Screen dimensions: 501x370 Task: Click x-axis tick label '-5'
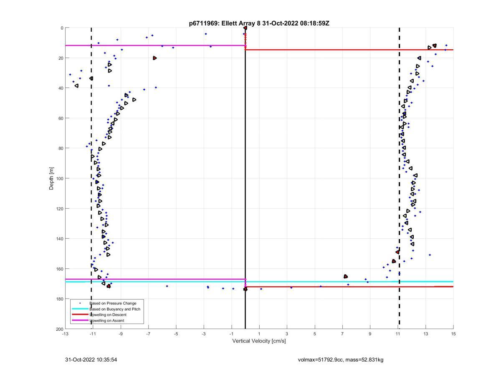point(176,334)
